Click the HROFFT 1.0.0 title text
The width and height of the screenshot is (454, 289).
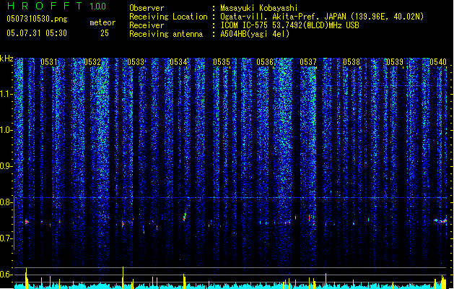(57, 6)
